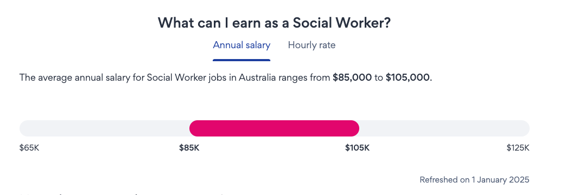Click 'Social Worker?' in the page title

point(341,23)
